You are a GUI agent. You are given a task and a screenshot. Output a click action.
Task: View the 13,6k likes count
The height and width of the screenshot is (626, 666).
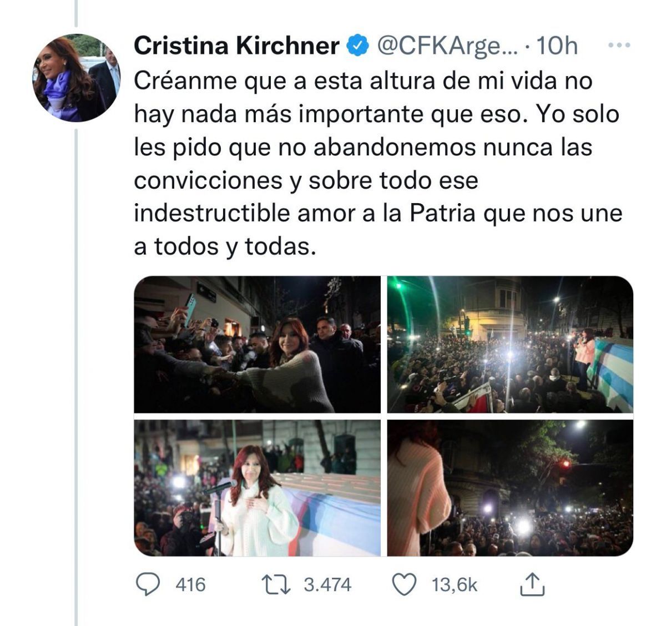pyautogui.click(x=455, y=585)
